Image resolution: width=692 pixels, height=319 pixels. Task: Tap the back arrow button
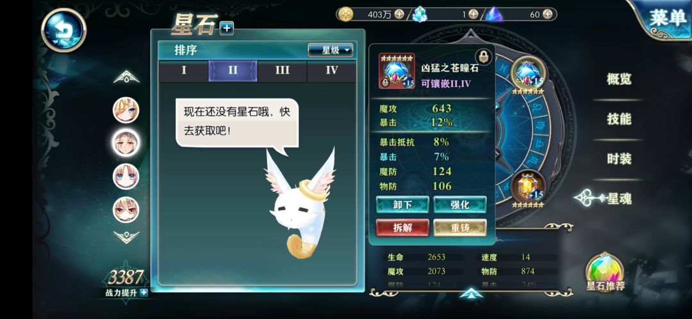(63, 31)
